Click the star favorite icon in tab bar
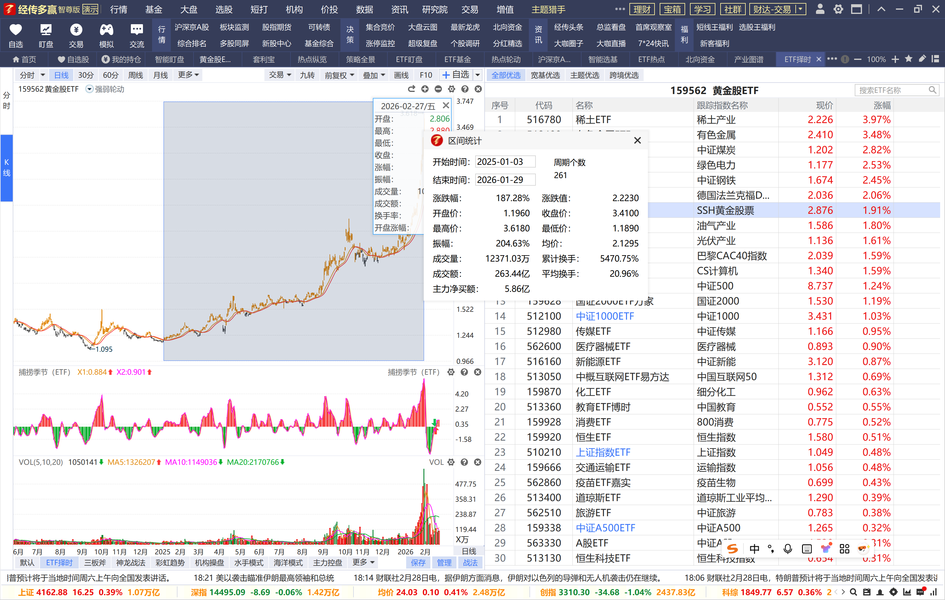The height and width of the screenshot is (600, 945). (909, 59)
